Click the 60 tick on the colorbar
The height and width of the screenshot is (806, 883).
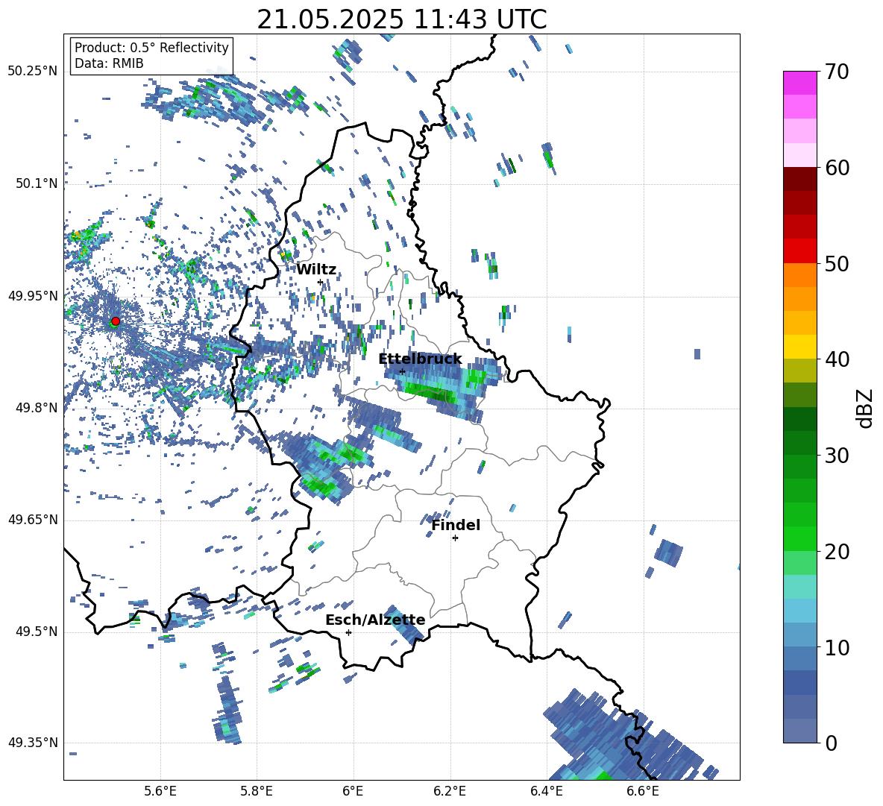point(836,167)
